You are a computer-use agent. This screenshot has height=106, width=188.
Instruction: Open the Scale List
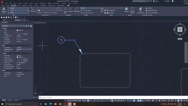(149, 8)
